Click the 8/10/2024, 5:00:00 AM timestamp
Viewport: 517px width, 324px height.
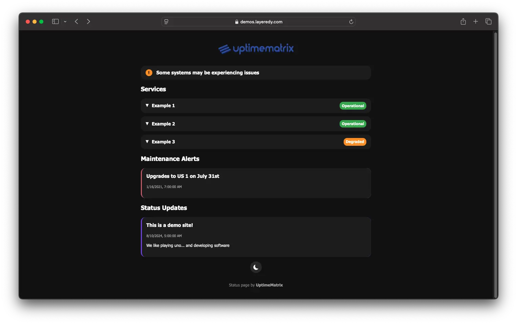(164, 236)
